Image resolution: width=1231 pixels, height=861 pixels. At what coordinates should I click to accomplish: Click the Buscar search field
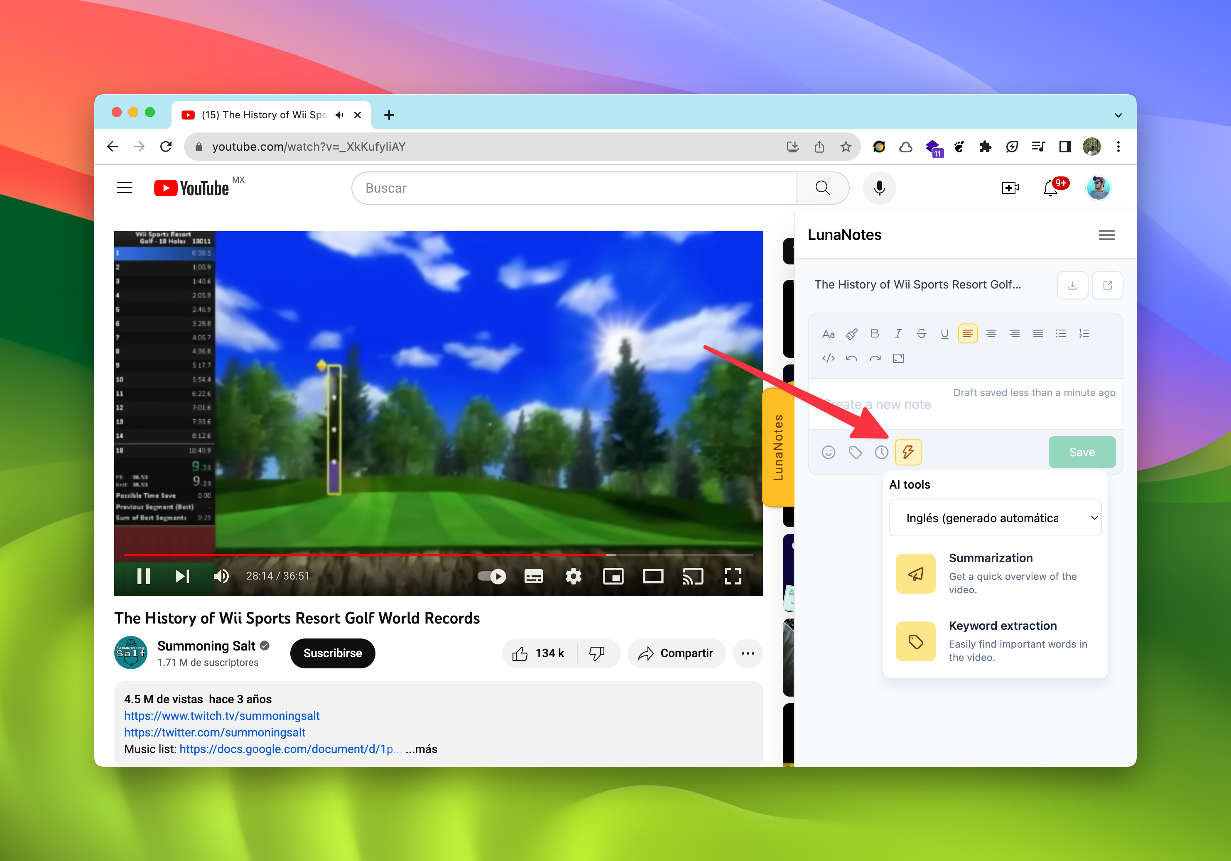pos(574,188)
